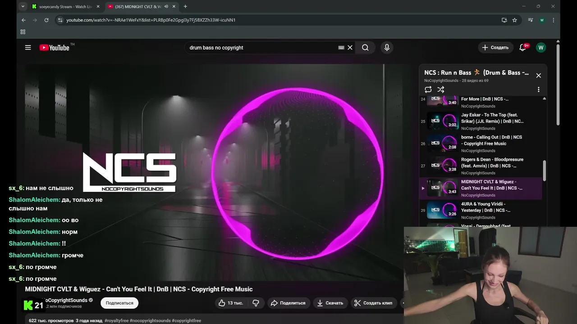Viewport: 577px width, 324px height.
Task: Click the Создать клип button
Action: coord(373,303)
